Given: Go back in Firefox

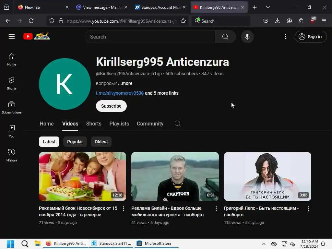Looking at the screenshot, I should coord(8,21).
